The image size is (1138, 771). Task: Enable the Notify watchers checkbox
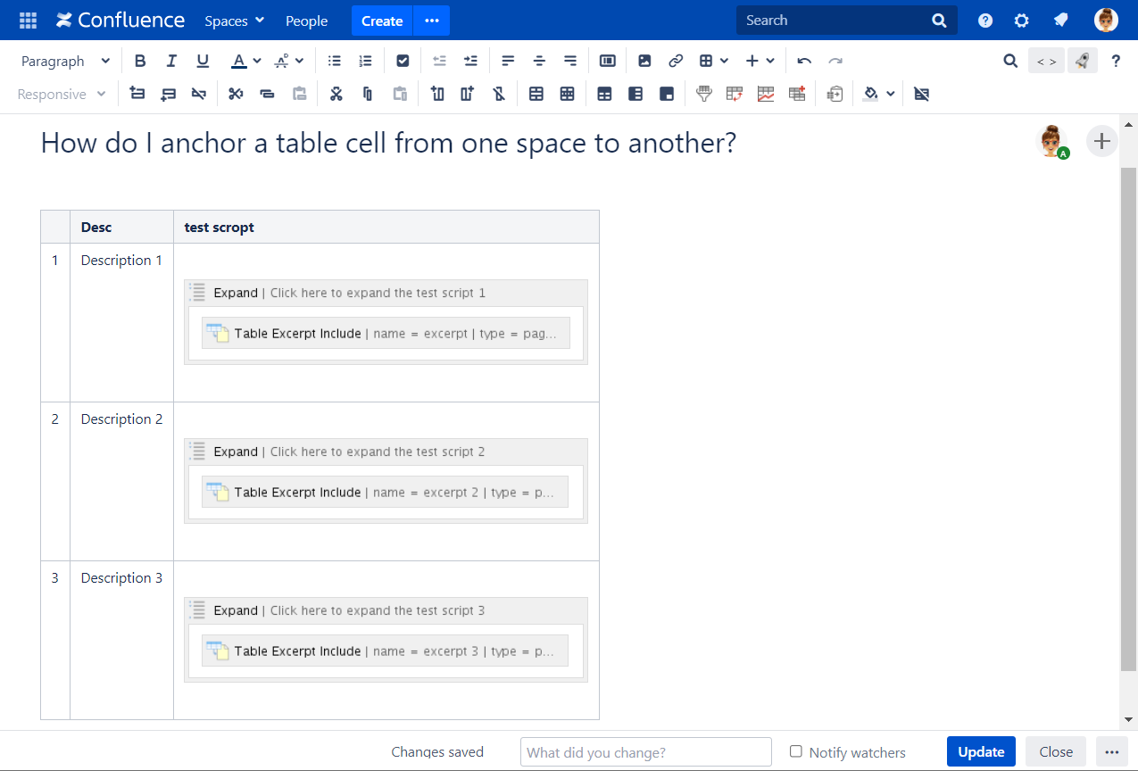pos(794,752)
